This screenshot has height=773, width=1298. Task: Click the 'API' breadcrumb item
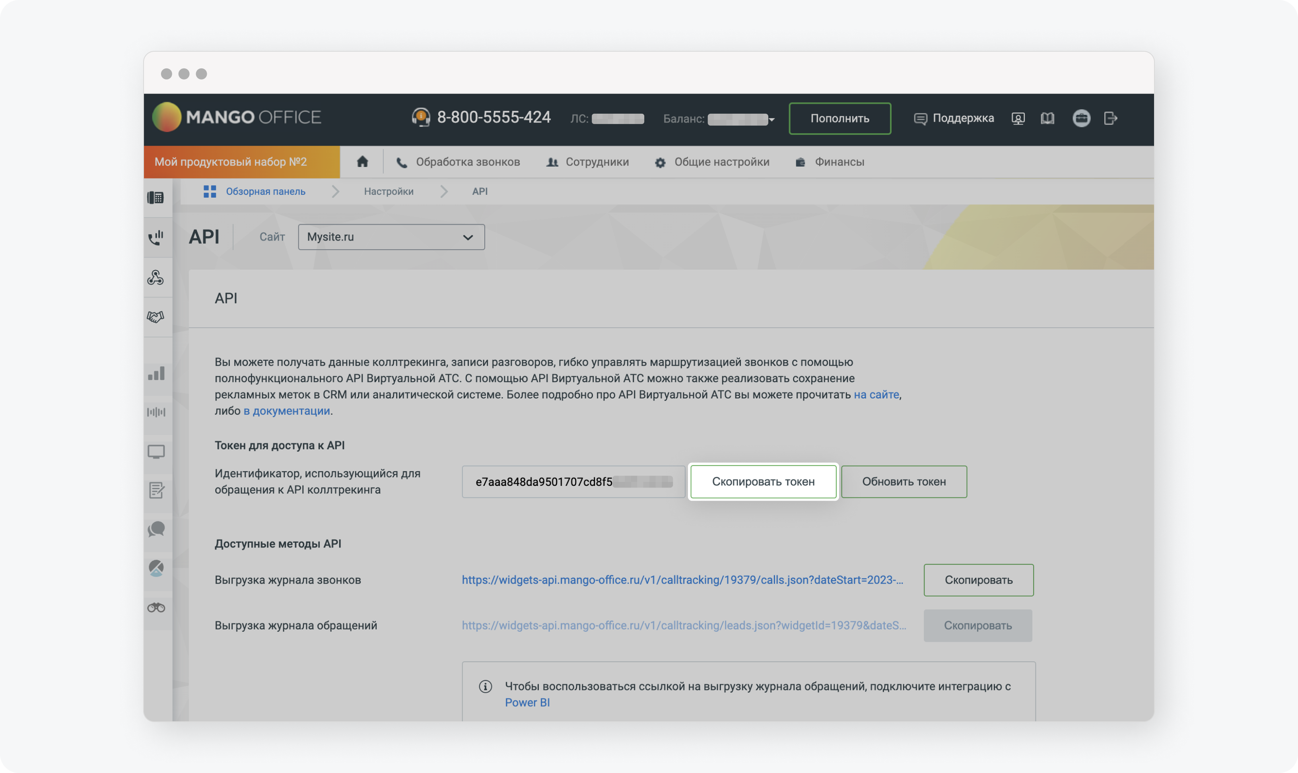[480, 191]
